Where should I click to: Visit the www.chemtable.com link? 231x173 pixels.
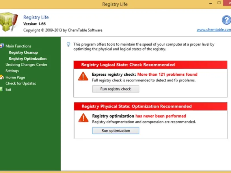(x=214, y=30)
